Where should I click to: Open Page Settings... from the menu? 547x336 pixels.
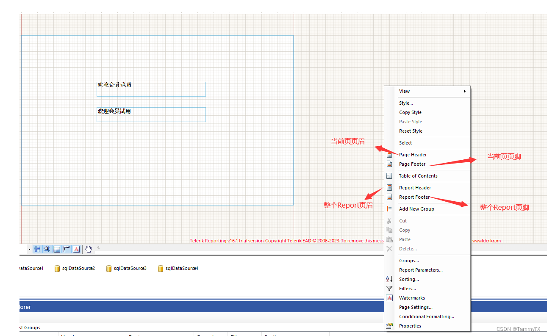[x=428, y=307]
